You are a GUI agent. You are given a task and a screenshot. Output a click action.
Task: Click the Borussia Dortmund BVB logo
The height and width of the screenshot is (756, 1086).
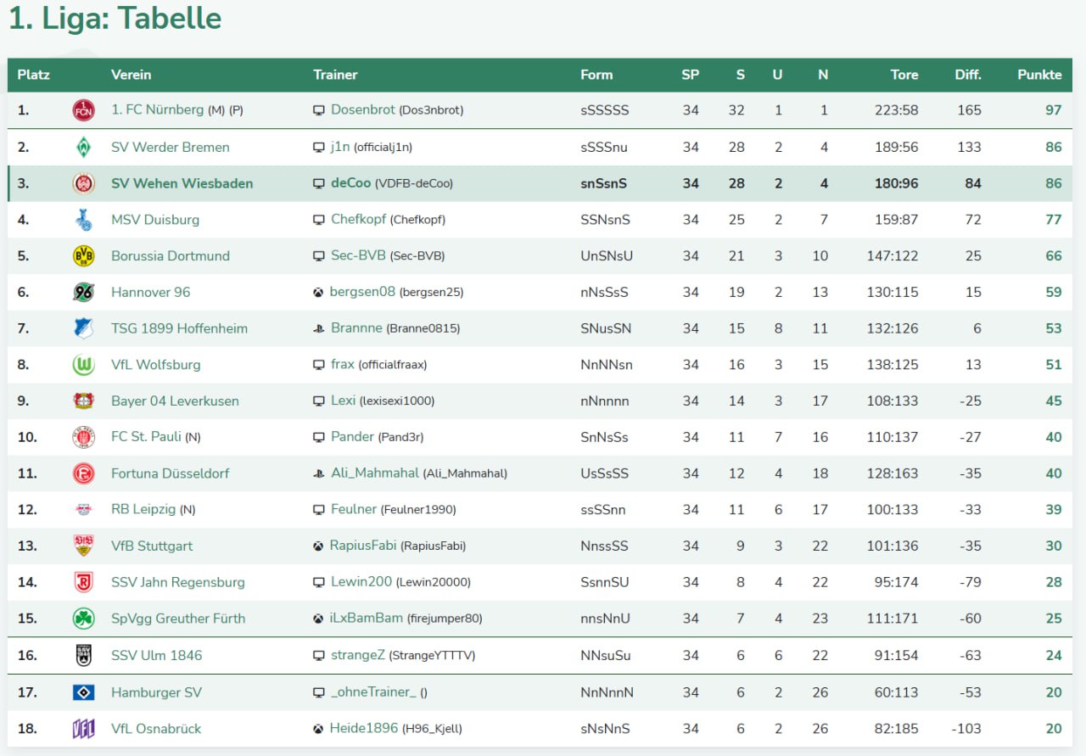click(83, 255)
